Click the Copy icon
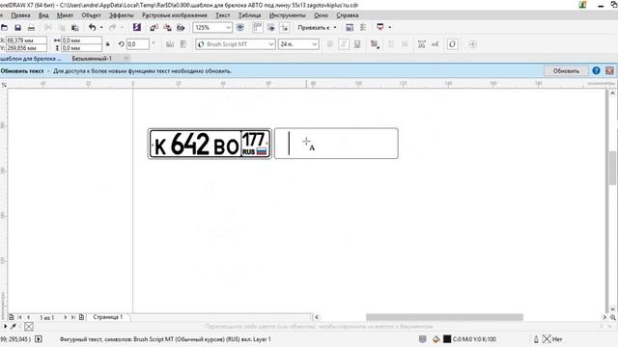The height and width of the screenshot is (347, 618). pos(62,28)
